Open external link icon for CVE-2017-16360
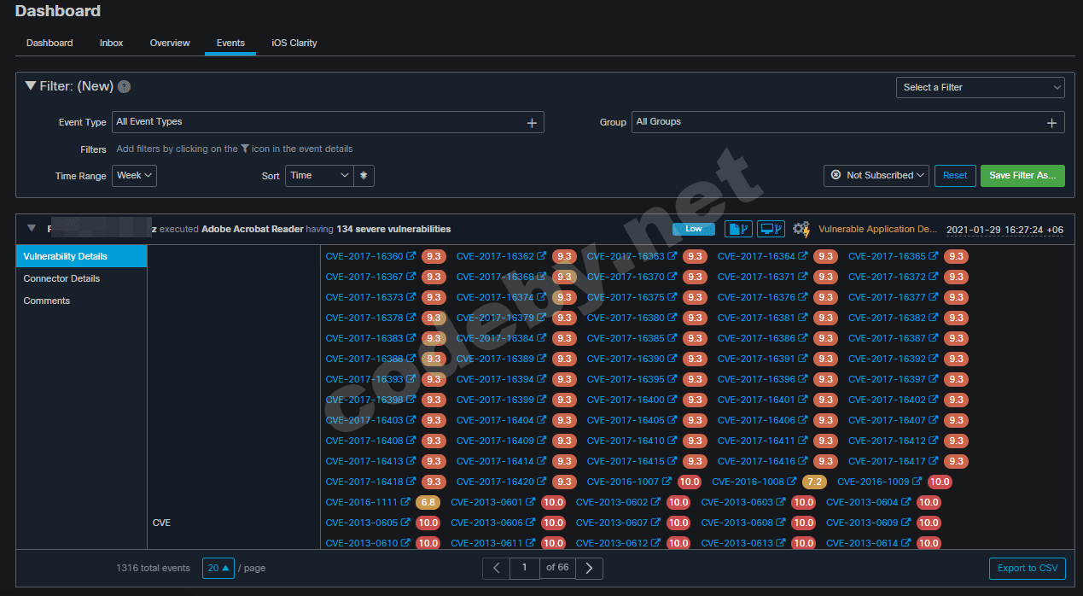The height and width of the screenshot is (596, 1083). (x=411, y=256)
